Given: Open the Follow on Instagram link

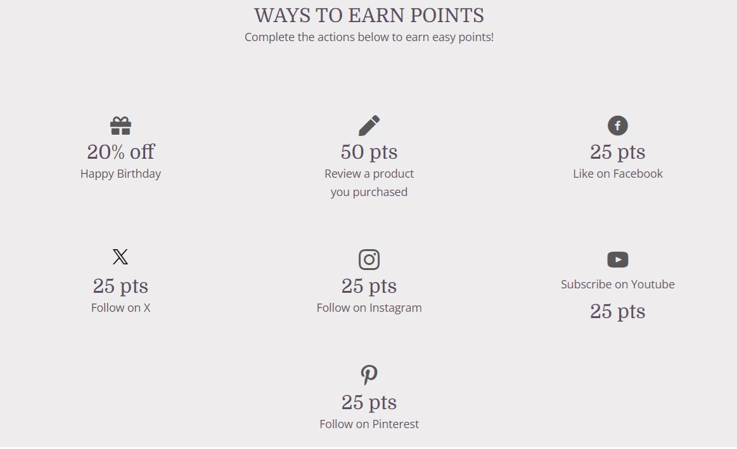Looking at the screenshot, I should pyautogui.click(x=369, y=308).
